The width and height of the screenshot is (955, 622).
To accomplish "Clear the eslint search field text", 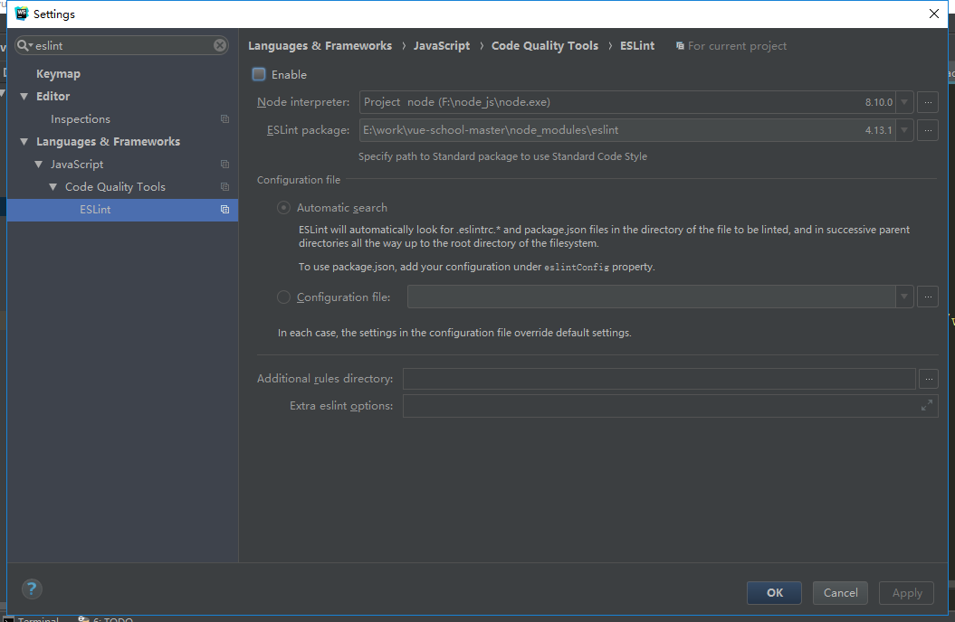I will (x=220, y=45).
